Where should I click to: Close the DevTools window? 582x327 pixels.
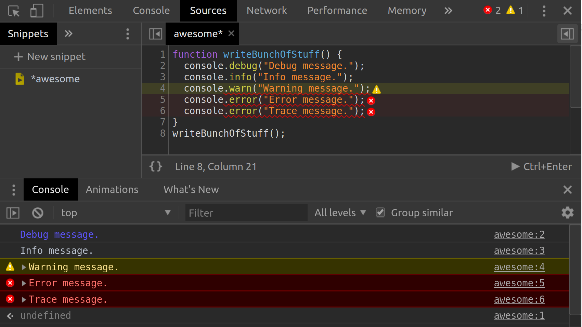tap(568, 11)
